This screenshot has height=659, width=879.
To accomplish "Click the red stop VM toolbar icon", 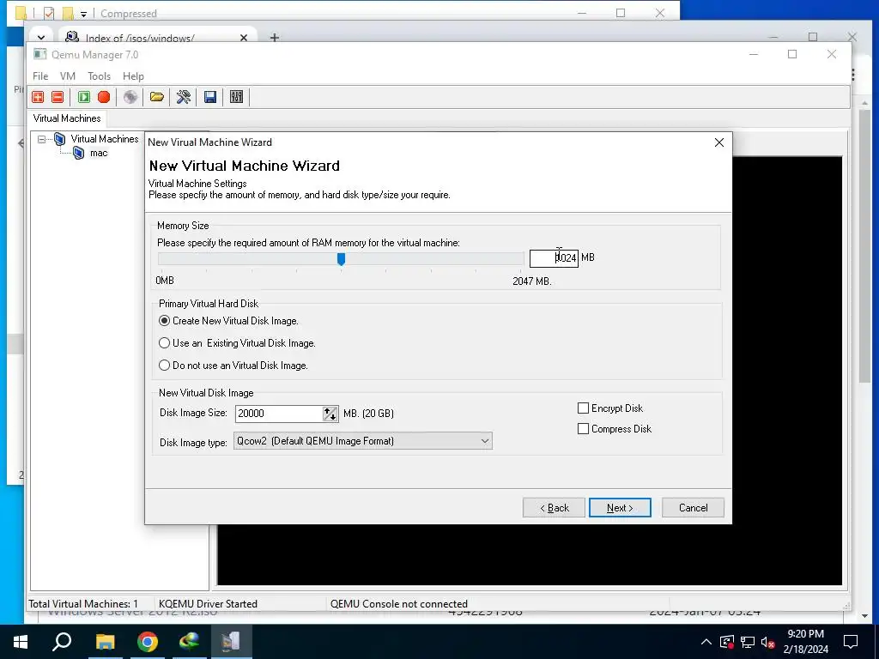I will [104, 97].
